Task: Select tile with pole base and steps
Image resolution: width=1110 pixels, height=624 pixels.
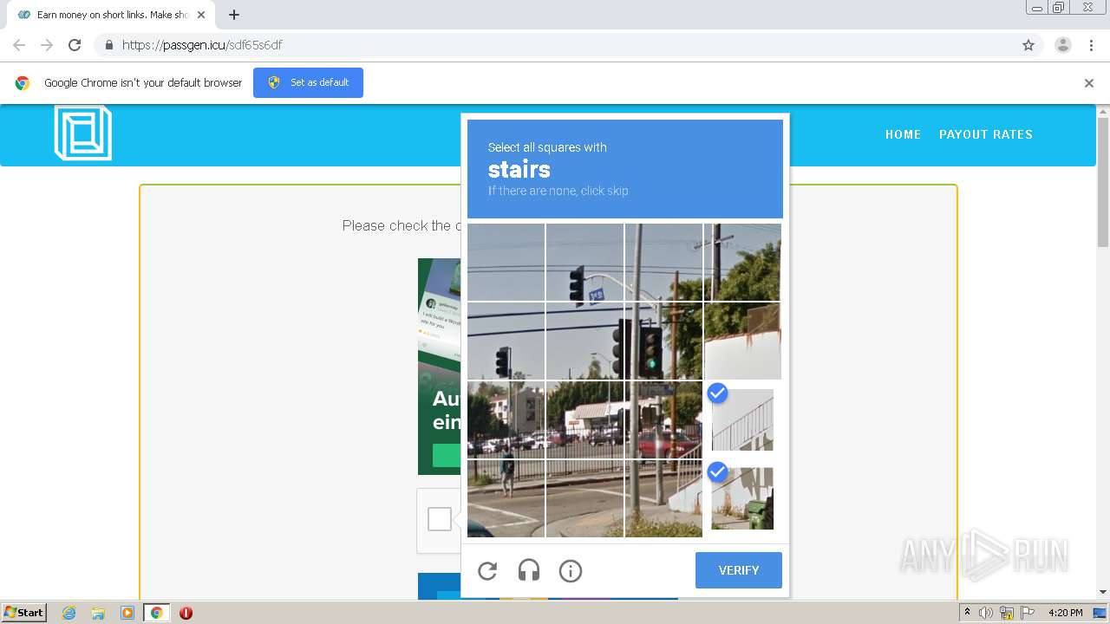Action: (x=663, y=498)
